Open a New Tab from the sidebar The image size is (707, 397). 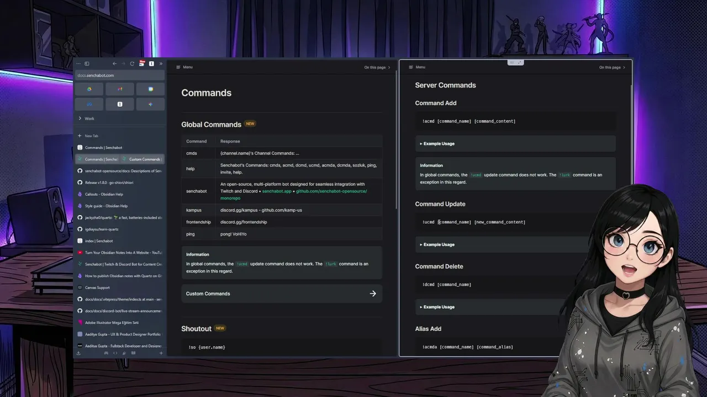[x=120, y=136]
